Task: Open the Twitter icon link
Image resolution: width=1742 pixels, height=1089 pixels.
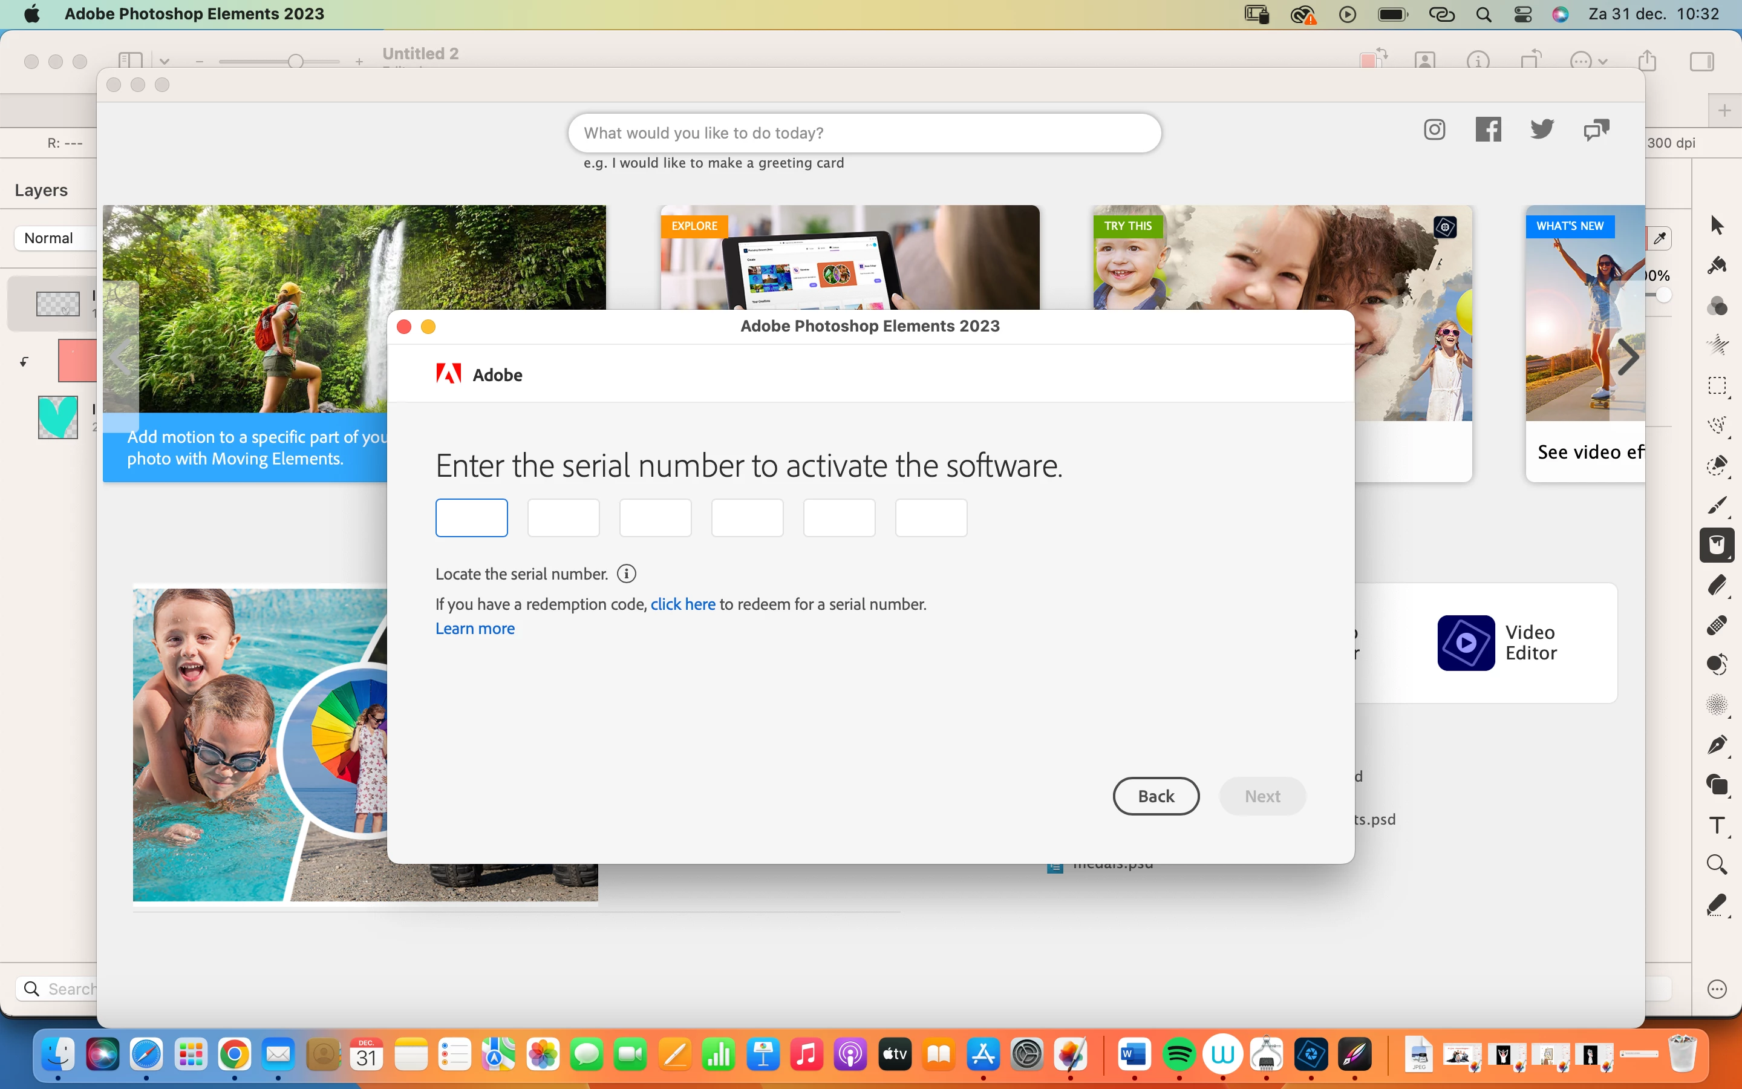Action: point(1541,129)
